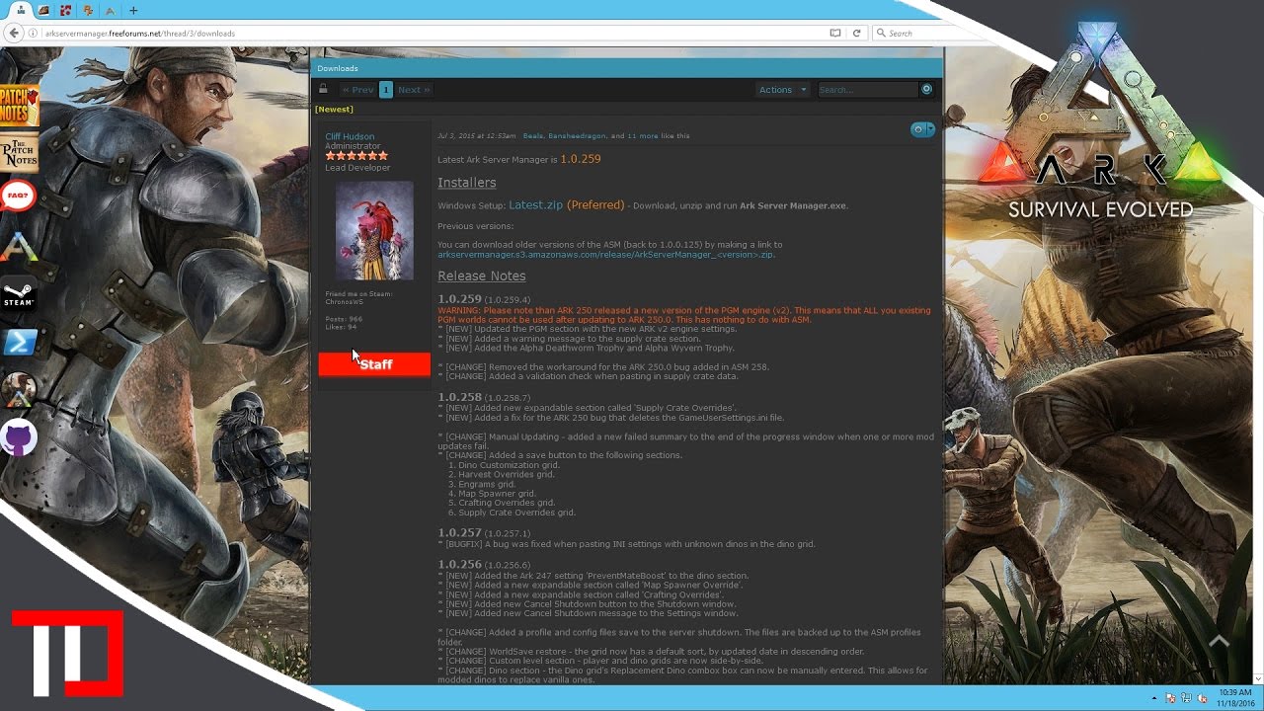Image resolution: width=1264 pixels, height=711 pixels.
Task: Open the Actions dropdown menu
Action: click(782, 90)
